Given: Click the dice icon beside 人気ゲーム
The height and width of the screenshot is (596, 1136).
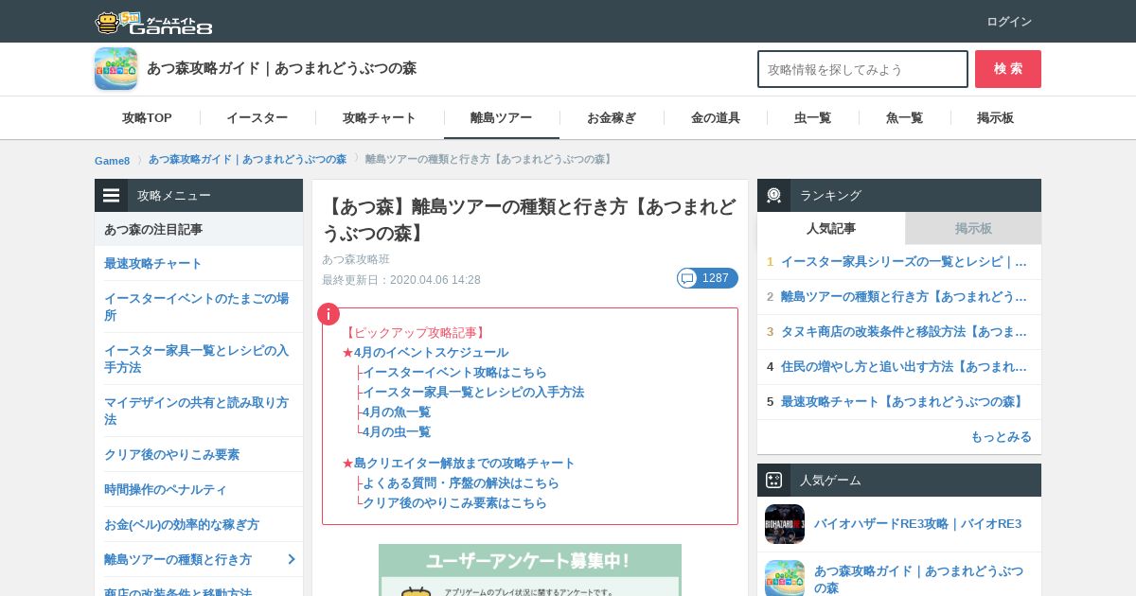Looking at the screenshot, I should pyautogui.click(x=773, y=481).
